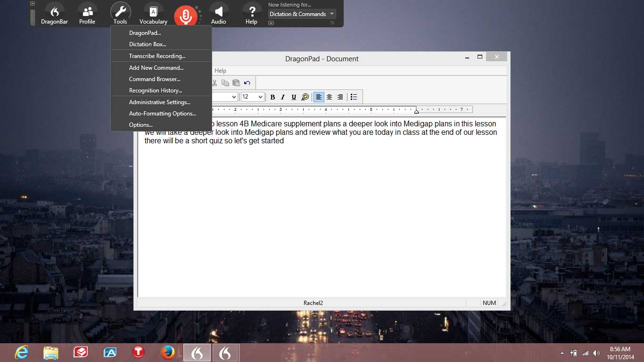Open the DragonBar menu button
Screen dimensions: 644x362
click(x=55, y=14)
